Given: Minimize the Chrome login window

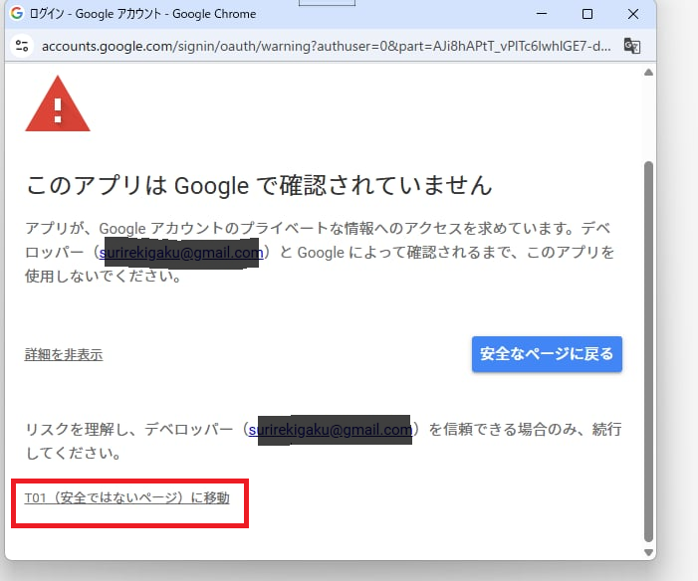Looking at the screenshot, I should 542,14.
